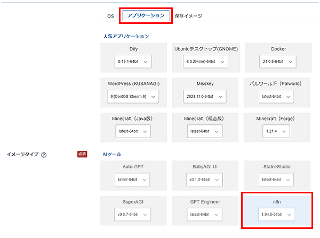Click the イメージタイプ label
This screenshot has height=238, width=320.
pos(22,155)
